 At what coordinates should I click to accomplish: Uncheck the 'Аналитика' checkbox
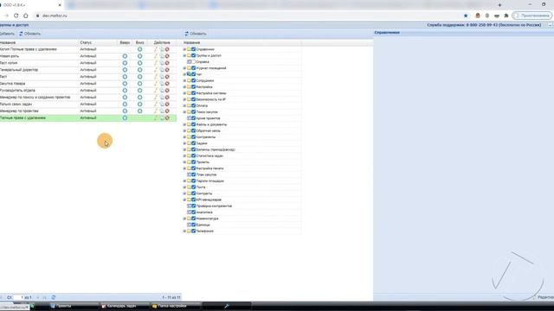(x=193, y=213)
